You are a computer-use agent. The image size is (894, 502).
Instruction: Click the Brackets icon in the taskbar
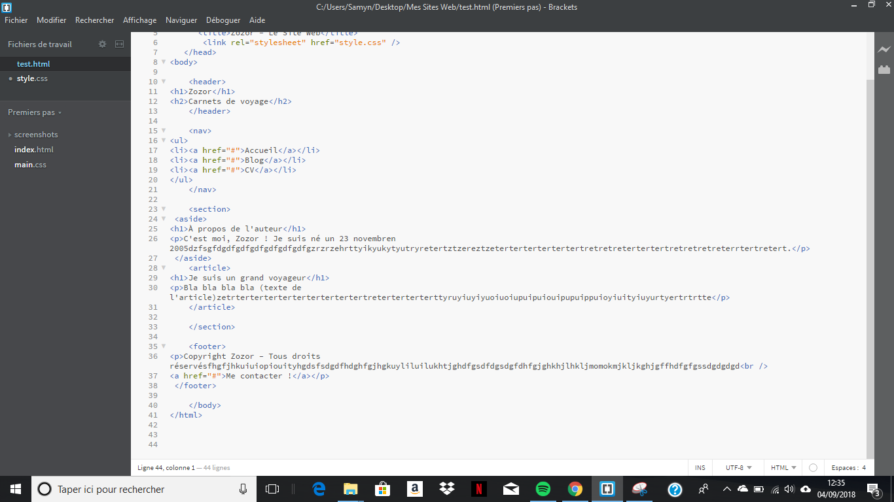coord(607,489)
